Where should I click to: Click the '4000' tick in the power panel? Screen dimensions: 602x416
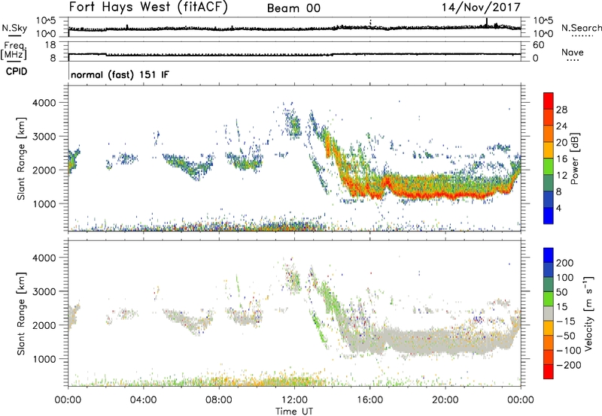pos(46,103)
